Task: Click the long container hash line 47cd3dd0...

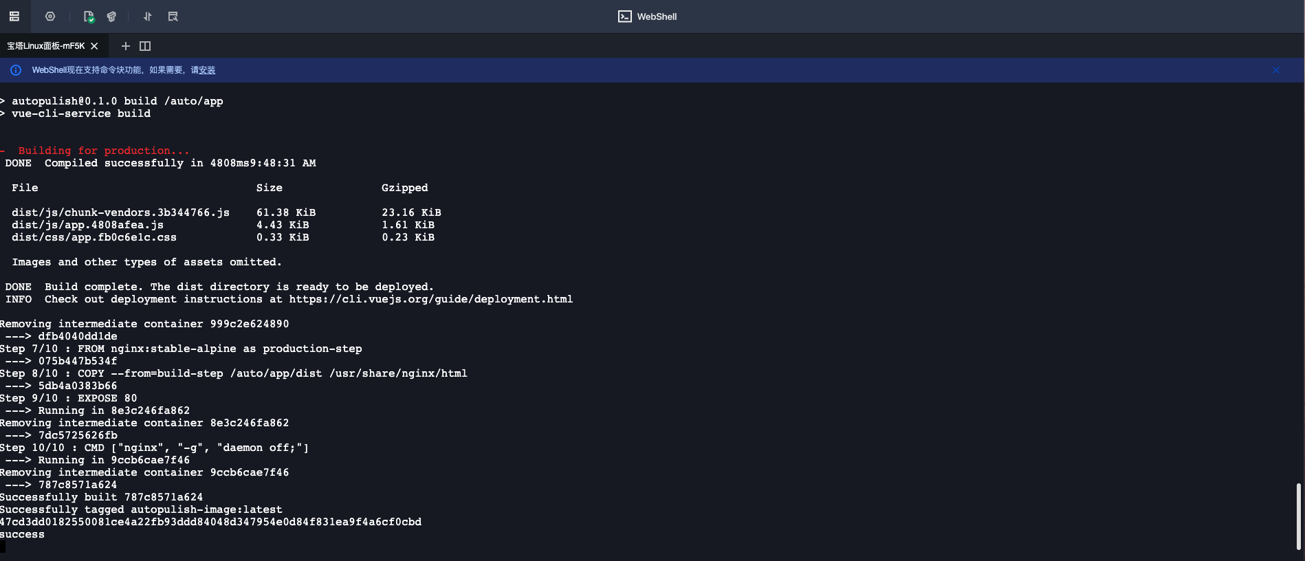Action: pos(210,522)
